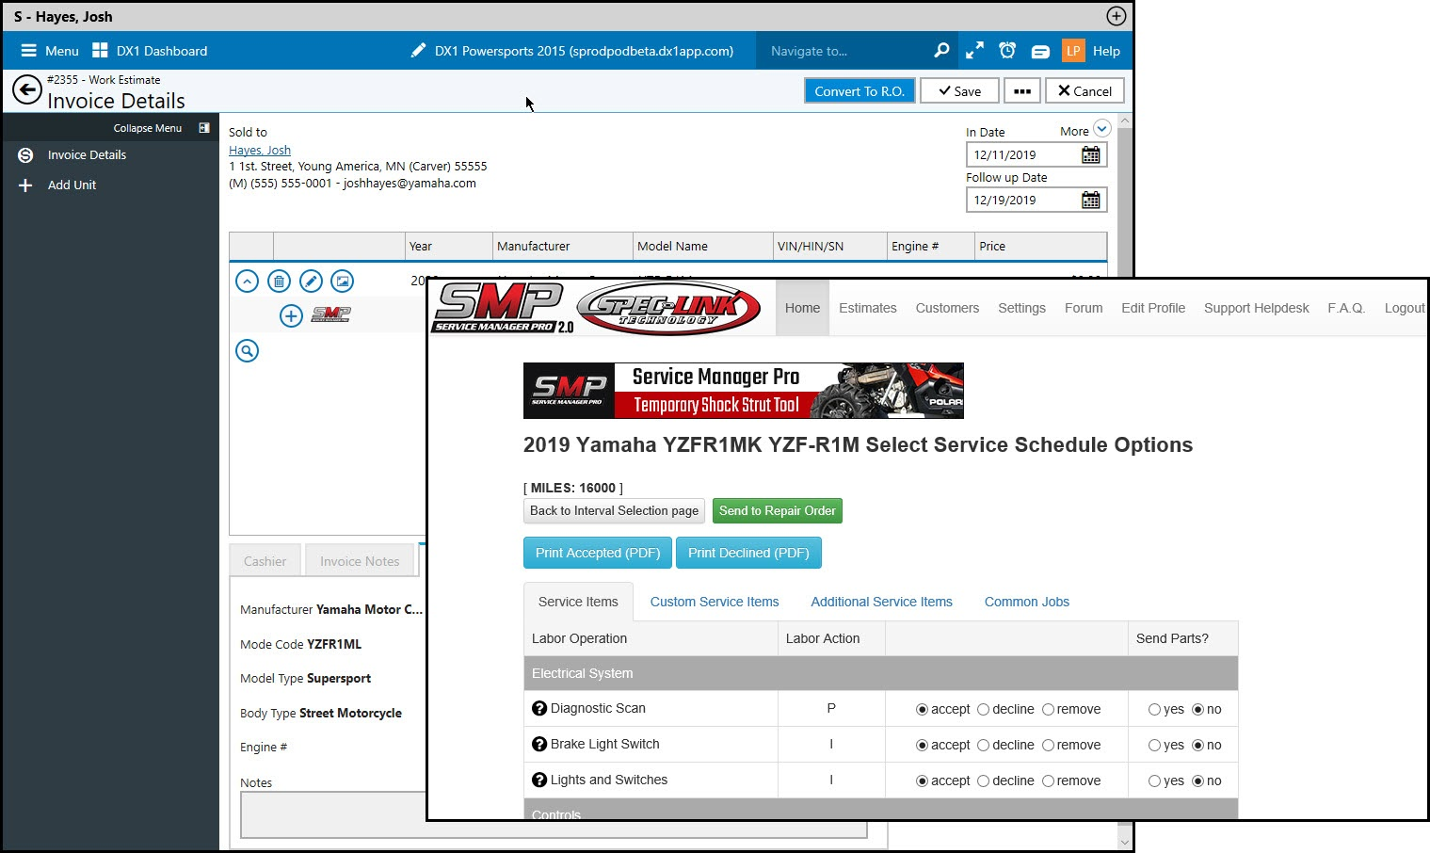The height and width of the screenshot is (853, 1430).
Task: Open the hamburger Menu icon
Action: (29, 51)
